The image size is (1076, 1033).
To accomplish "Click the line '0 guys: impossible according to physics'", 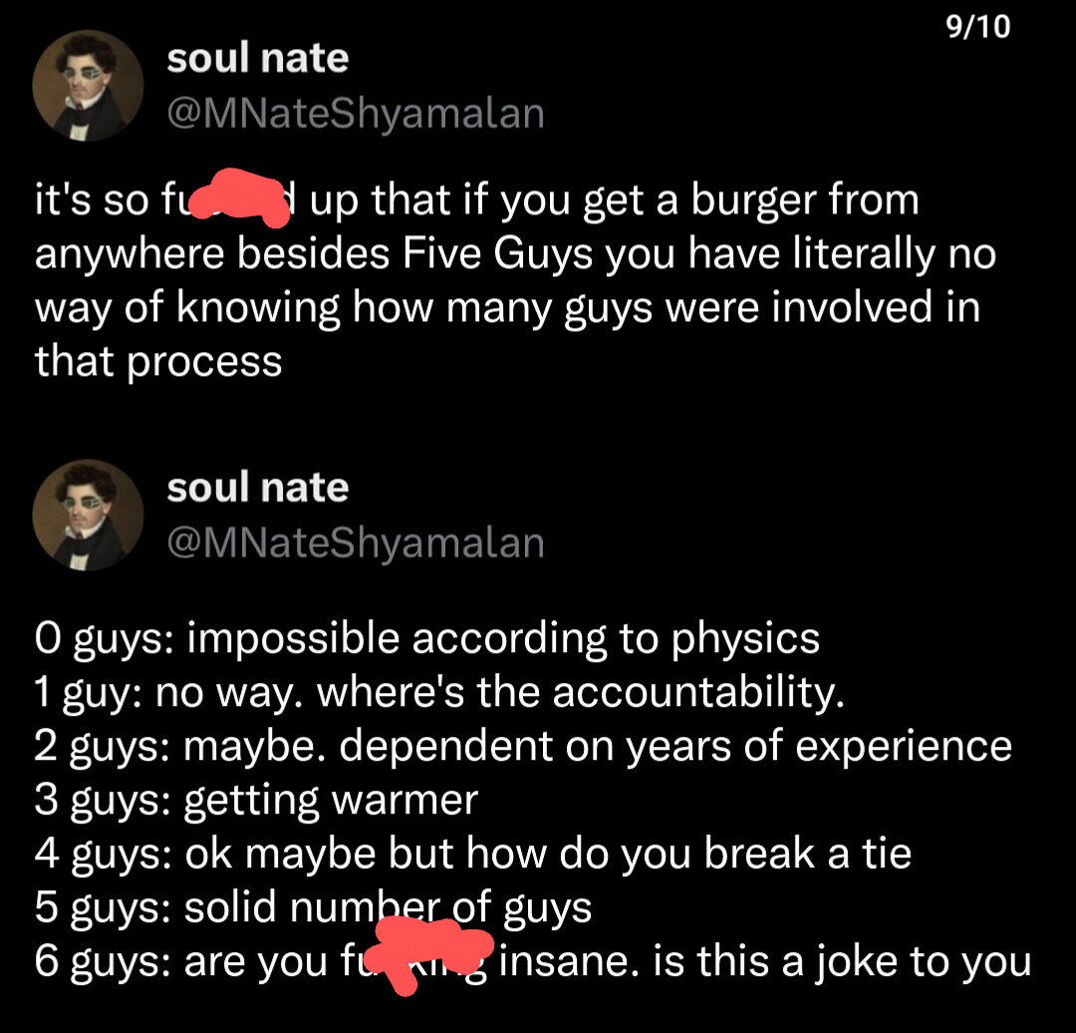I will [427, 639].
